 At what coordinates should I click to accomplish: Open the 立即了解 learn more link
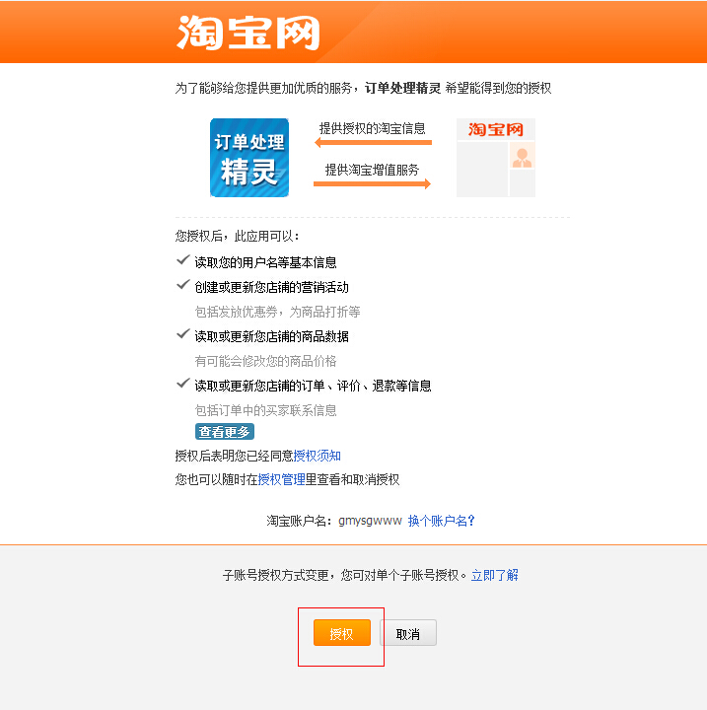[495, 575]
